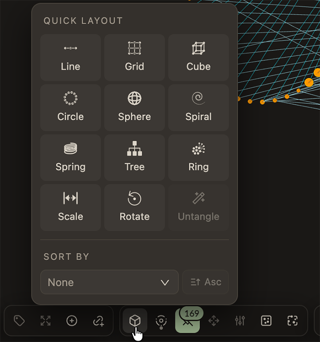The image size is (320, 342).
Task: Select the Tree layout tile
Action: point(134,158)
